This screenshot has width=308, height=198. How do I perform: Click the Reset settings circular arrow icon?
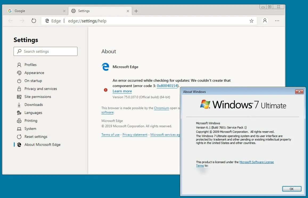pyautogui.click(x=19, y=137)
